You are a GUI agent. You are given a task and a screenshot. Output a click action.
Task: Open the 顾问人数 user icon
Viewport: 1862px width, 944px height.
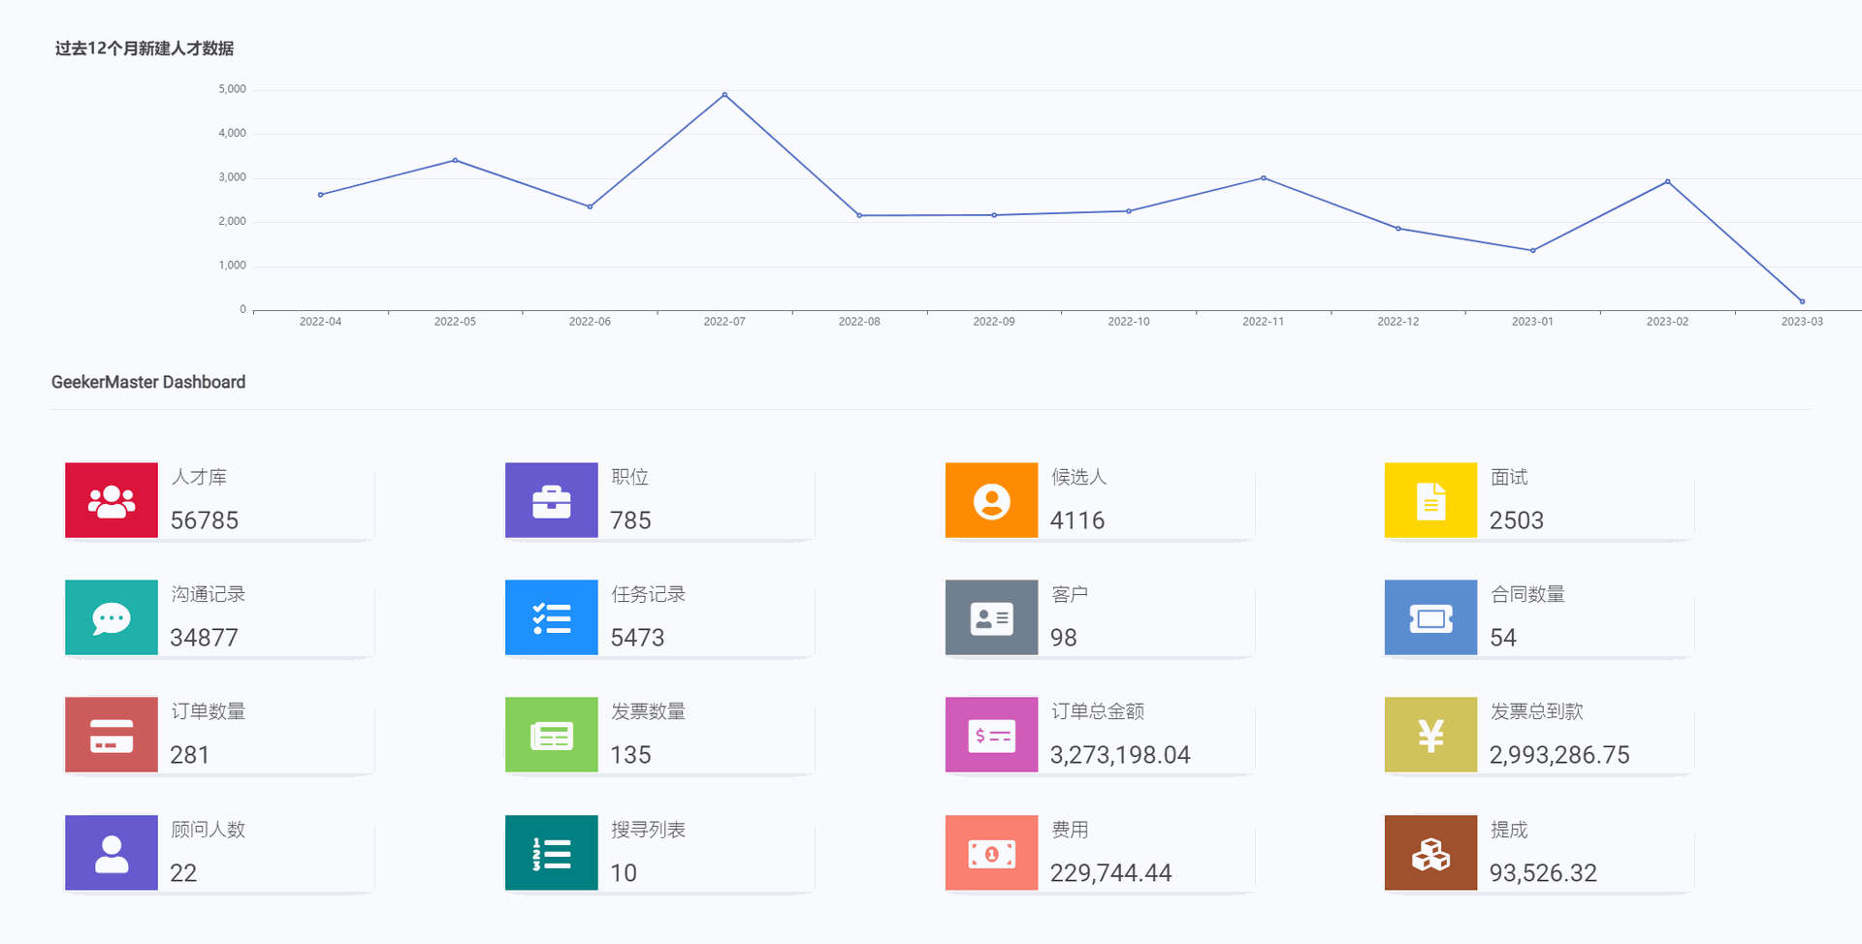coord(112,854)
